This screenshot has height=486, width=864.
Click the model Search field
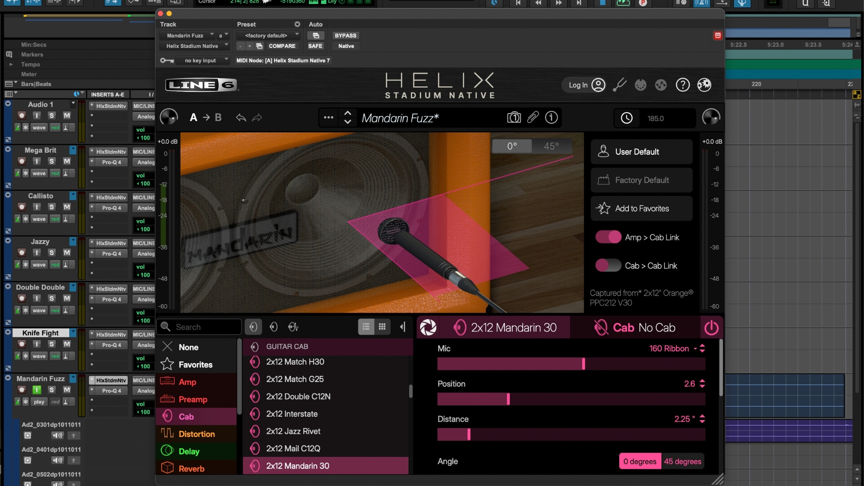[199, 327]
